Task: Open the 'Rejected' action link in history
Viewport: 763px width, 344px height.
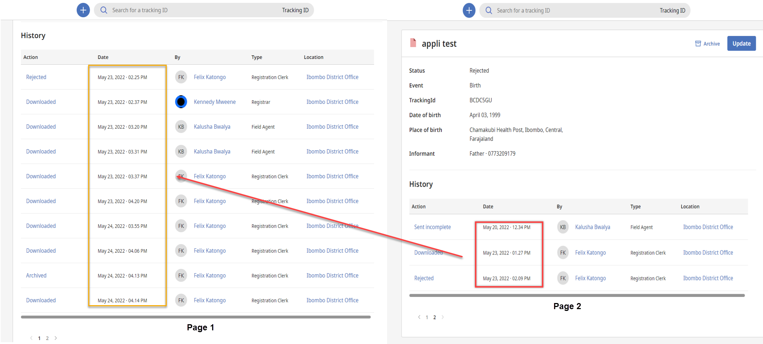Action: tap(36, 77)
